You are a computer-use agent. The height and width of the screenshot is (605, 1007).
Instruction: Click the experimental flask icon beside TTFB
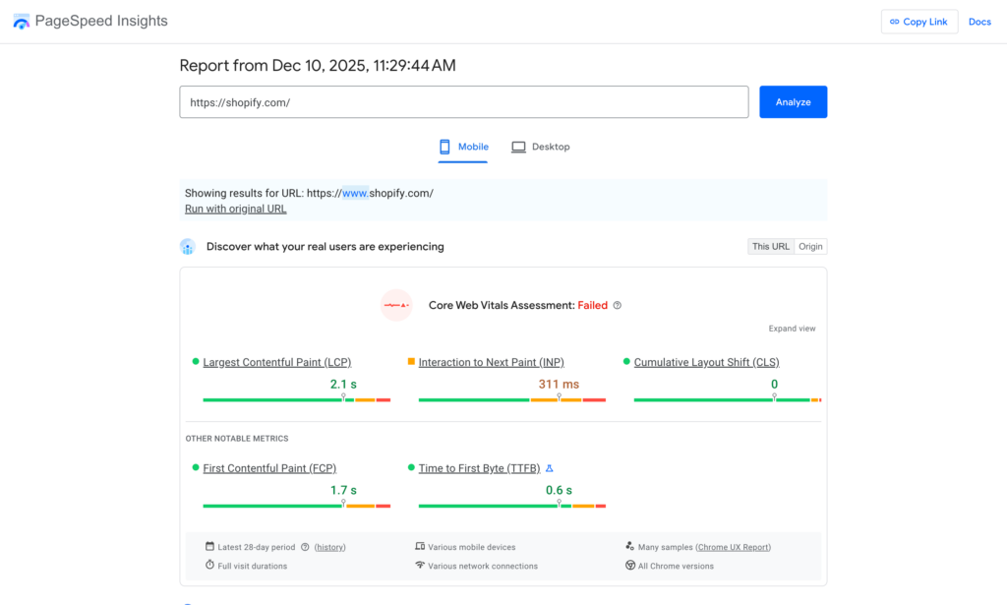pyautogui.click(x=549, y=468)
